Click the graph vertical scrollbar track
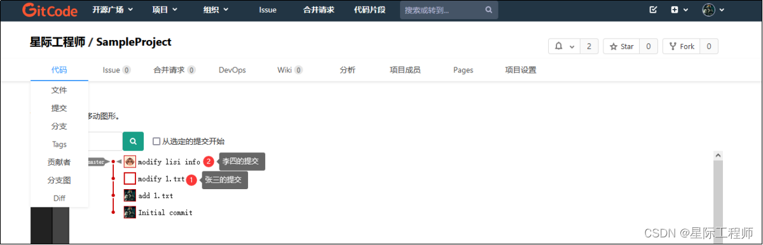Screen dimensions: 763x245 tap(718, 202)
